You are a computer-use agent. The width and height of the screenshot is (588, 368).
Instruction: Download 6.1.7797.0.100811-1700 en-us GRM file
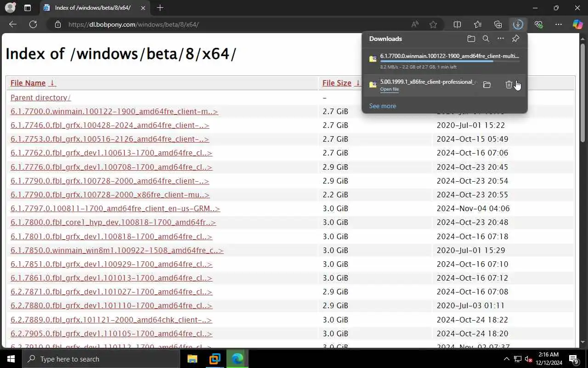coord(115,208)
